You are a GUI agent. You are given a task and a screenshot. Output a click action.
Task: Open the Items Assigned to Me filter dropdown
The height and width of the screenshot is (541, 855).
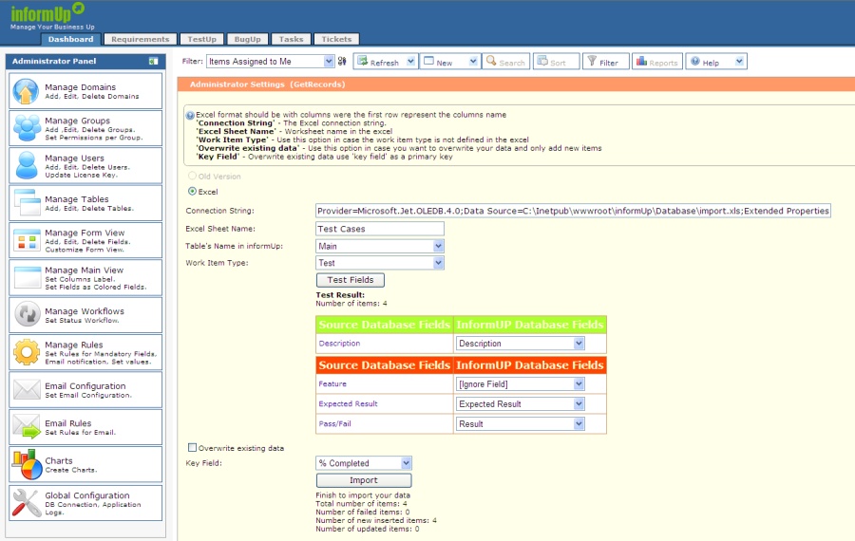(270, 62)
